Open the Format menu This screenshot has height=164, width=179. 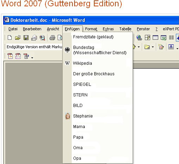[91, 29]
